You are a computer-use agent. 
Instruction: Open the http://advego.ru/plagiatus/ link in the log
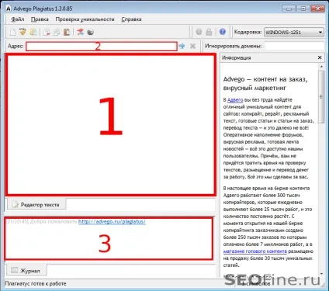click(x=112, y=222)
